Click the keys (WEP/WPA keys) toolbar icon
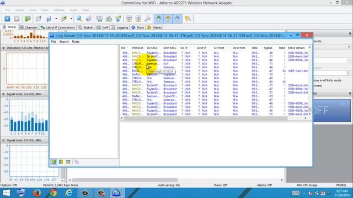 tap(188, 19)
